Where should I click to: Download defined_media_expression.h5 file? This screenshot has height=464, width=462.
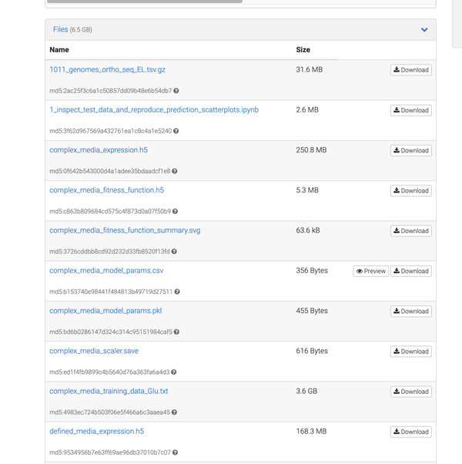[410, 432]
